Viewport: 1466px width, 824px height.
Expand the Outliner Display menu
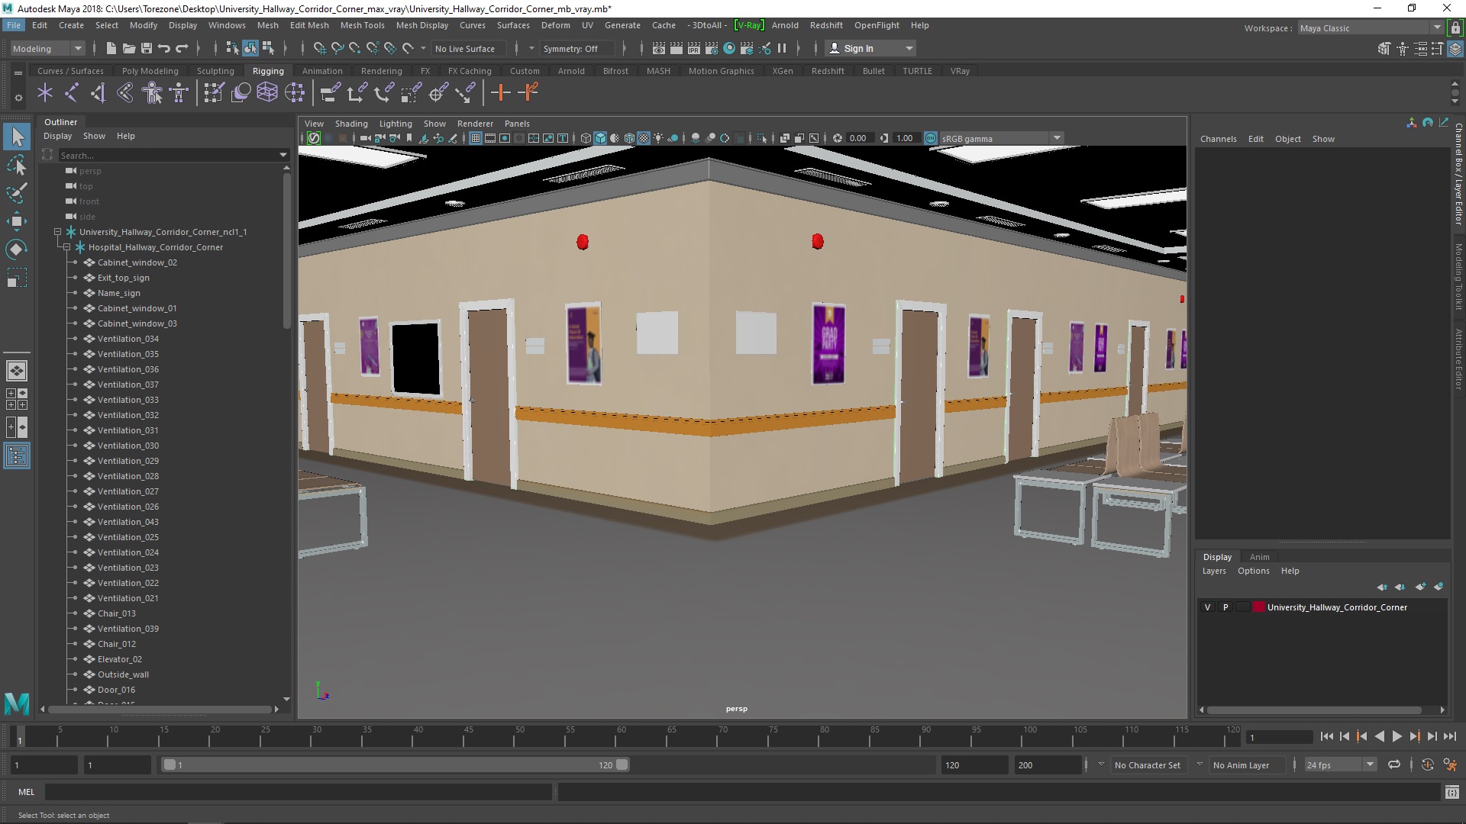tap(57, 136)
